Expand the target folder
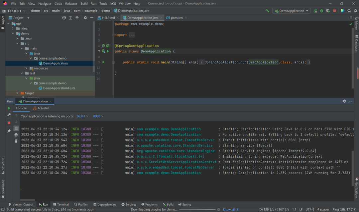 [17, 93]
